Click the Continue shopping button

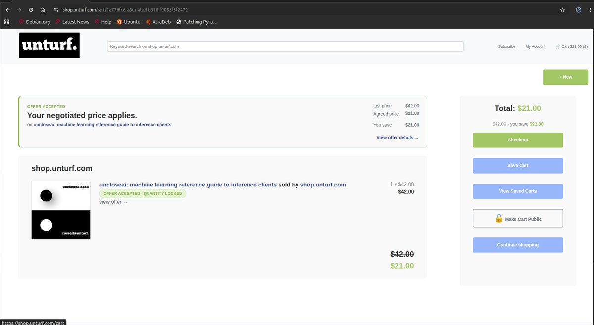(518, 245)
